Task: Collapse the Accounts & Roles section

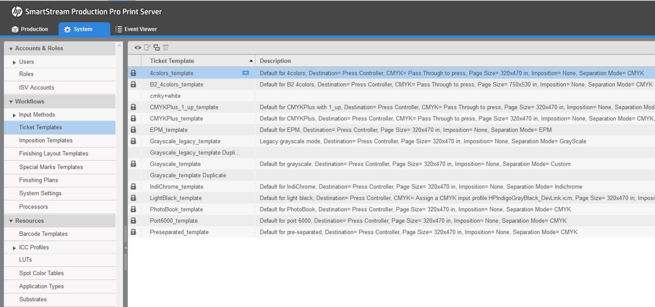Action: click(x=11, y=48)
